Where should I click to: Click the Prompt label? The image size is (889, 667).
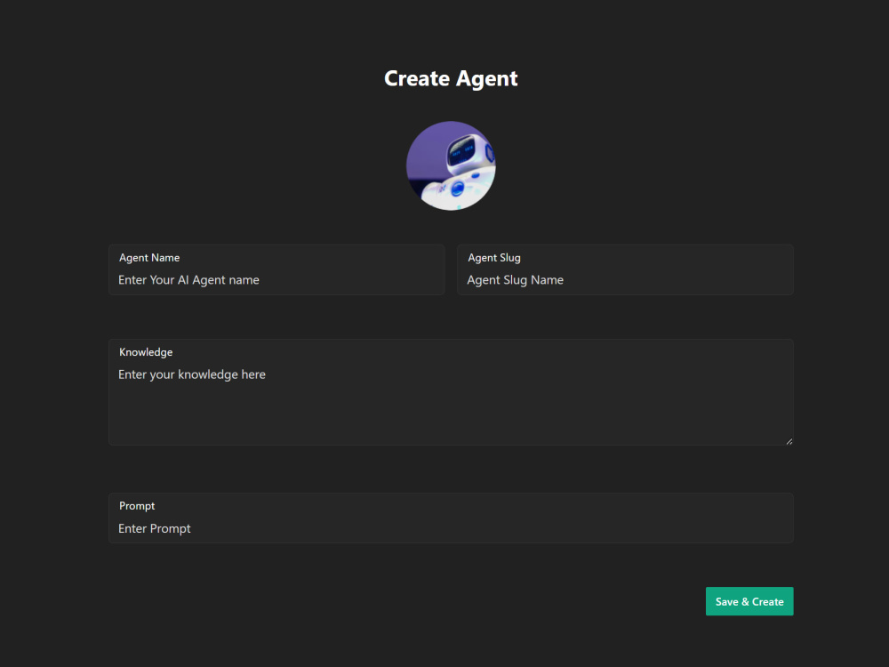(x=137, y=506)
